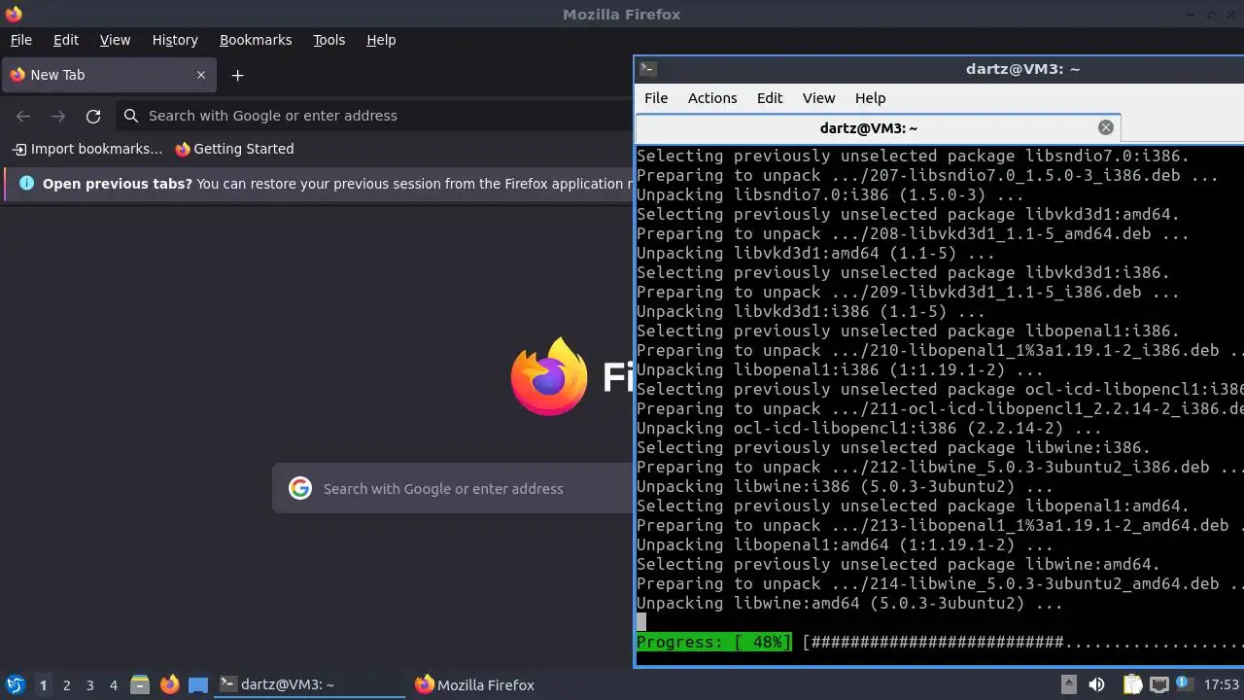Click the 17:53 clock in taskbar

point(1222,684)
